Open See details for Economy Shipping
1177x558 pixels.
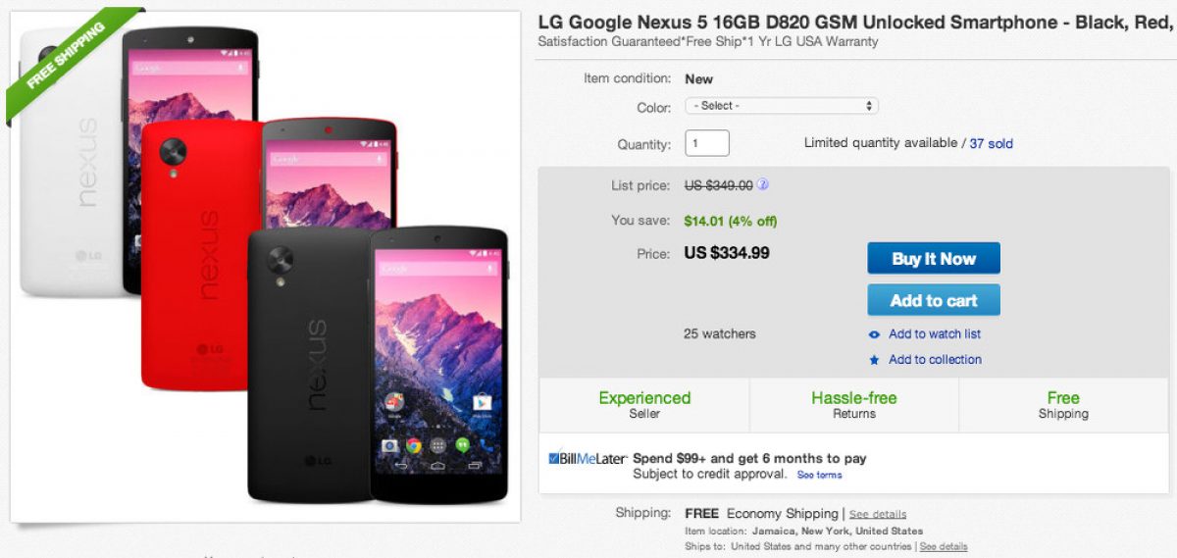[x=878, y=514]
